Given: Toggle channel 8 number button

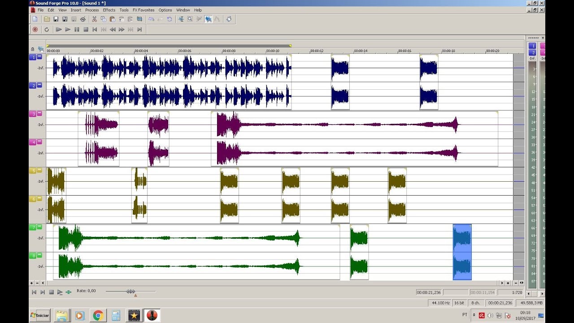Looking at the screenshot, I should tap(33, 255).
